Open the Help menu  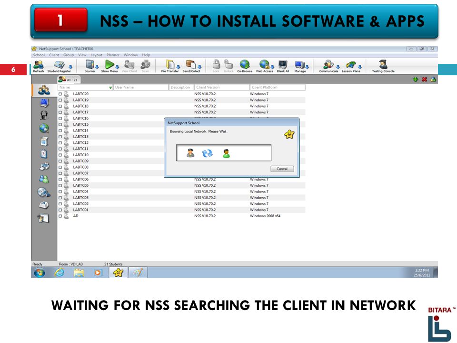tap(146, 55)
